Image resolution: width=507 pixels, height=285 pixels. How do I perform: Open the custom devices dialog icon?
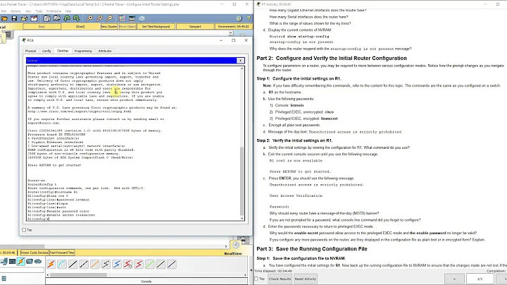132,18
